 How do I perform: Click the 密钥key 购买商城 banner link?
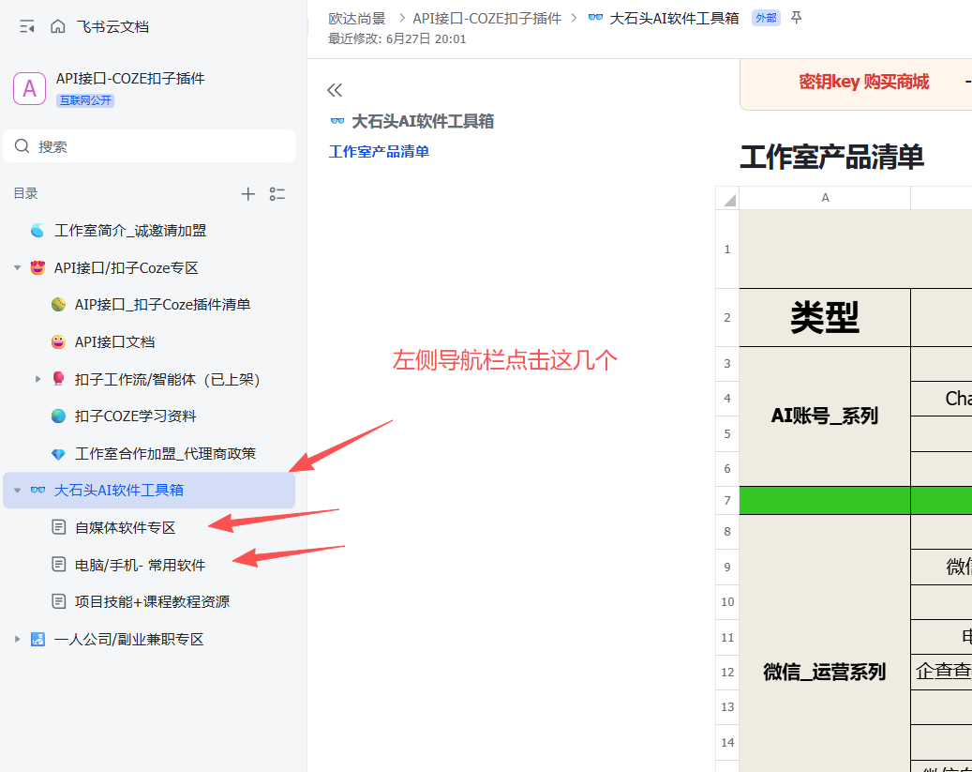pos(863,83)
